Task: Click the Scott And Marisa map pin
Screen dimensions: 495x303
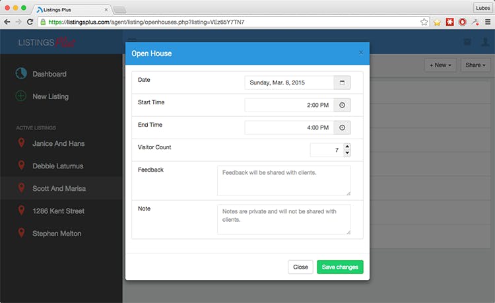Action: (x=21, y=187)
